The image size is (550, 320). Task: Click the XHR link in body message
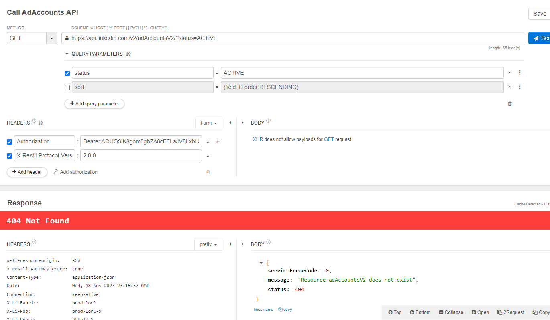(258, 139)
